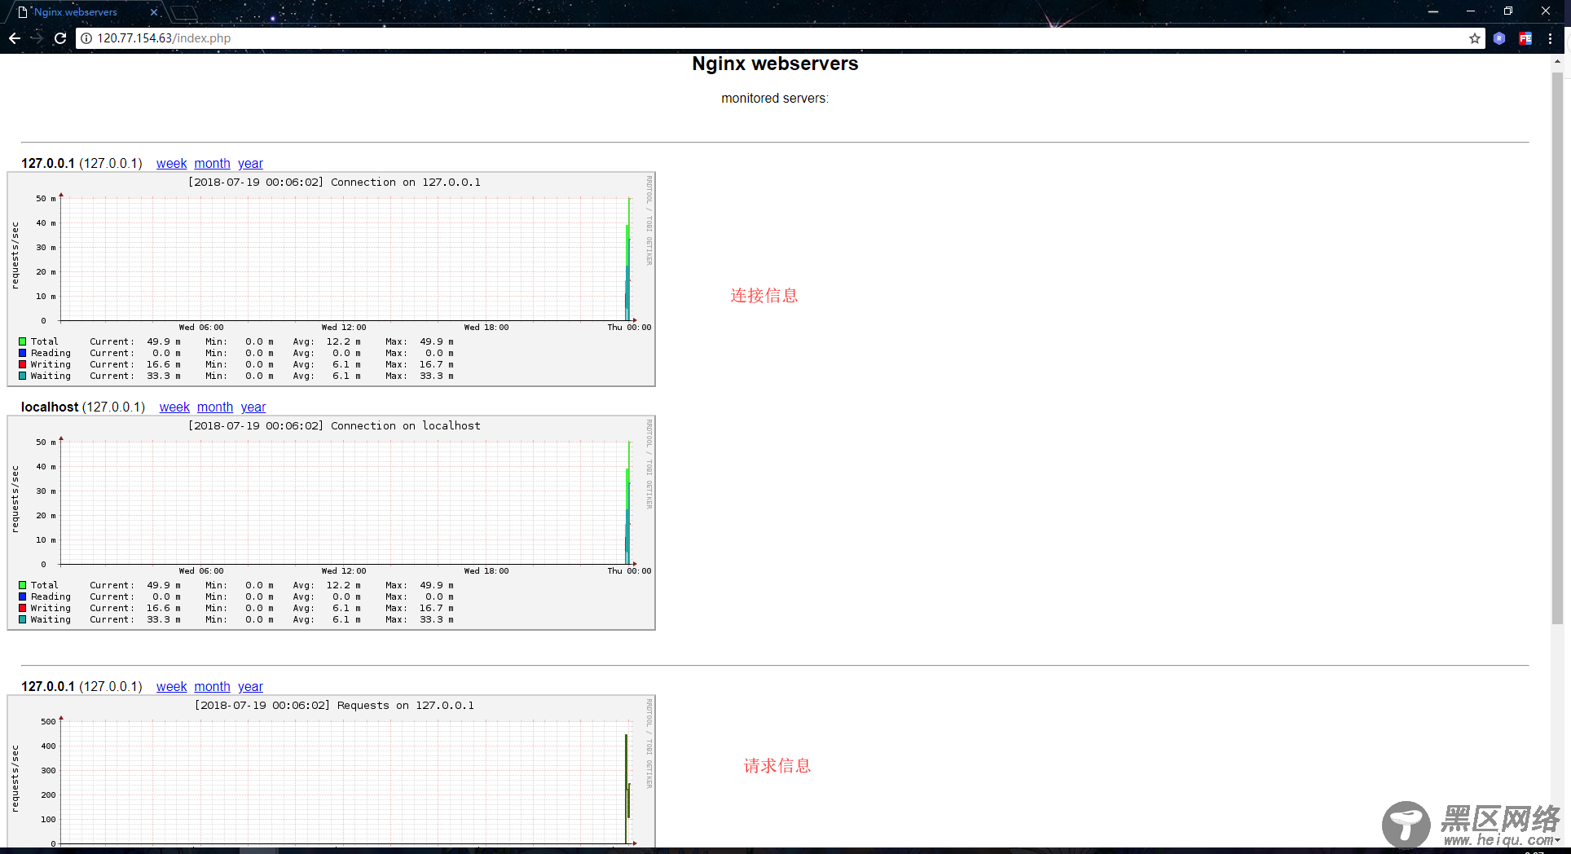Open a new browser tab
Viewport: 1571px width, 854px height.
184,12
